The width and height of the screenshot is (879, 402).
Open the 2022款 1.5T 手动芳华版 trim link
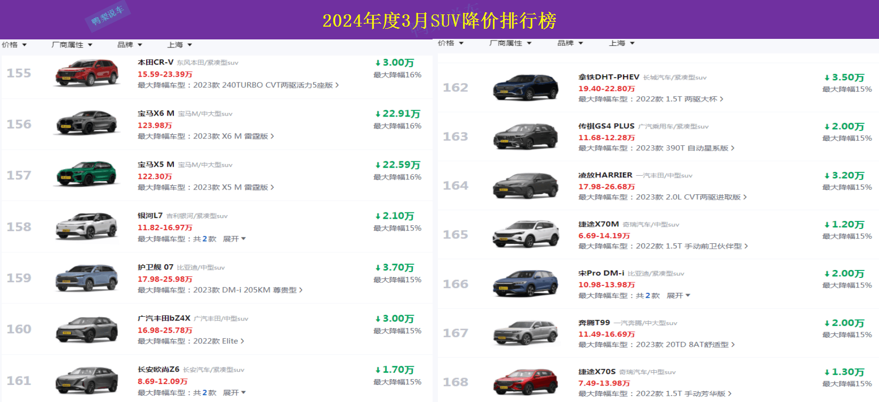pyautogui.click(x=683, y=394)
